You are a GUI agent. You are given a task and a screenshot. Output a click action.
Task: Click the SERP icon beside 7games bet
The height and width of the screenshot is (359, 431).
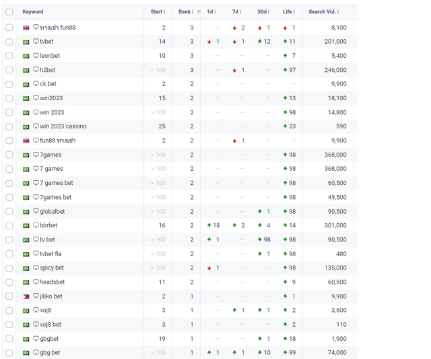coord(36,197)
